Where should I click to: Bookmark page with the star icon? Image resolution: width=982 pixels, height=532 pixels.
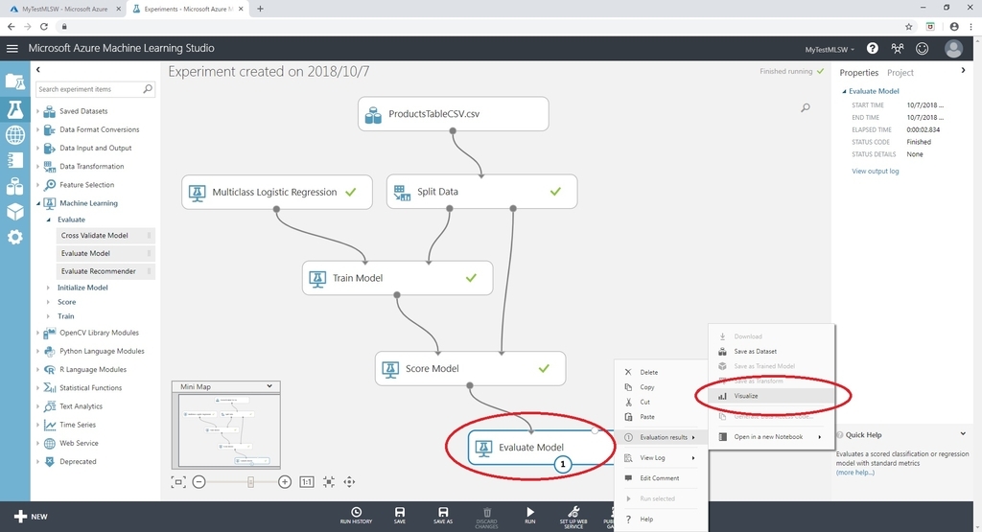point(908,26)
